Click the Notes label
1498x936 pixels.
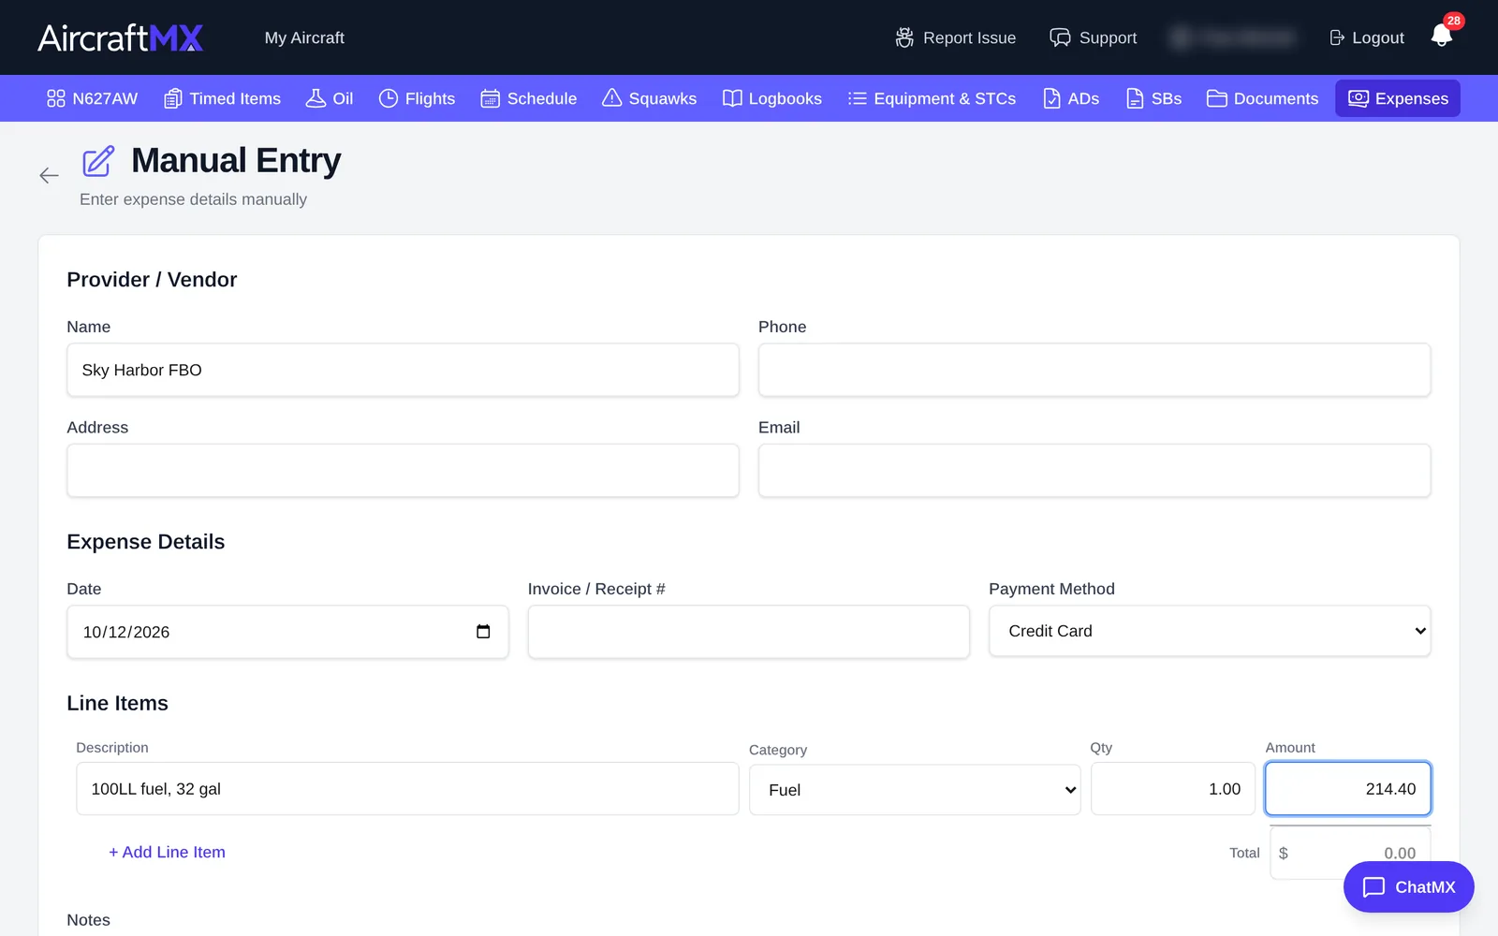pyautogui.click(x=88, y=920)
